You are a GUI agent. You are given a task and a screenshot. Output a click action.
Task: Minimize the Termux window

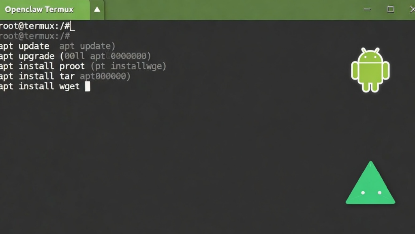[368, 9]
